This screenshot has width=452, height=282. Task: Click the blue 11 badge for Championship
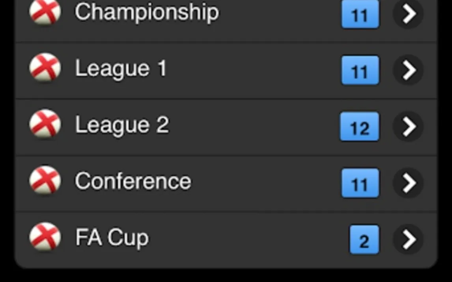coord(360,14)
